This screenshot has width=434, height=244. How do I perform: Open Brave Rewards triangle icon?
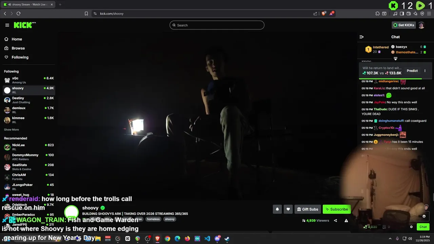click(332, 14)
